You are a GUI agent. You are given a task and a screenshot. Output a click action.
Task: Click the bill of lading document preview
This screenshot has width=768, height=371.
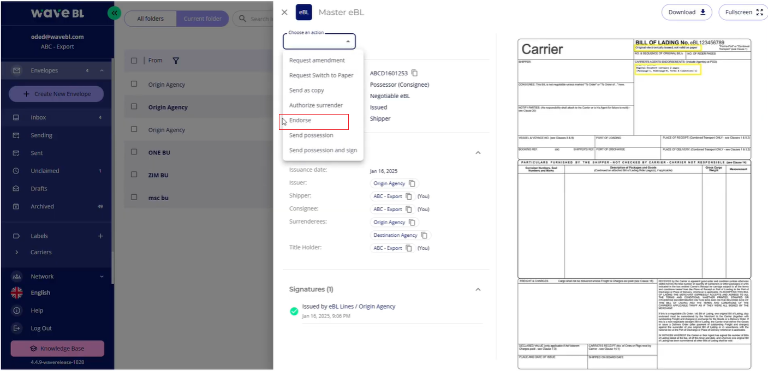click(x=634, y=204)
